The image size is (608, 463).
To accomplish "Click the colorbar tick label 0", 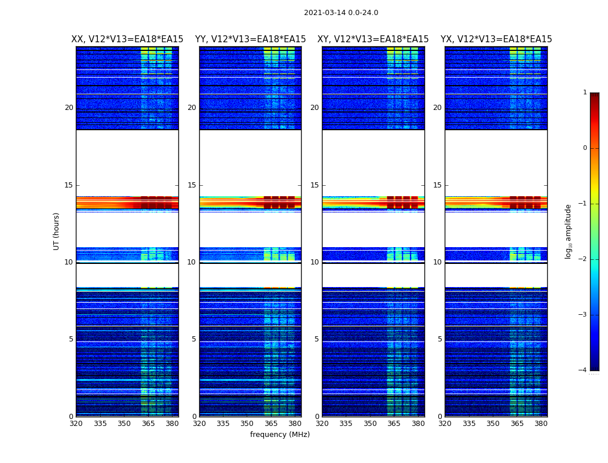I will pos(585,148).
